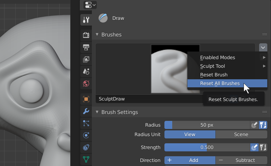Image resolution: width=271 pixels, height=166 pixels.
Task: Open the World properties tab
Action: 86,84
